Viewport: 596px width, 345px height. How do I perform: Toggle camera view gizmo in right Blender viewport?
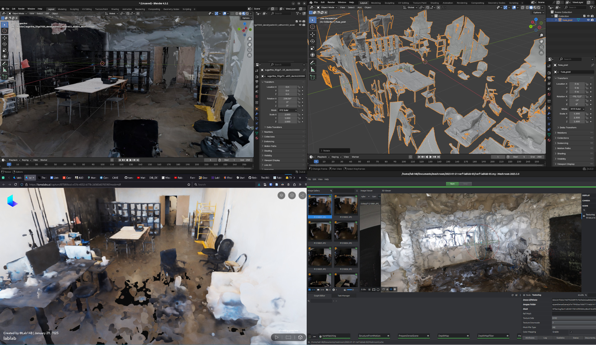click(x=541, y=47)
